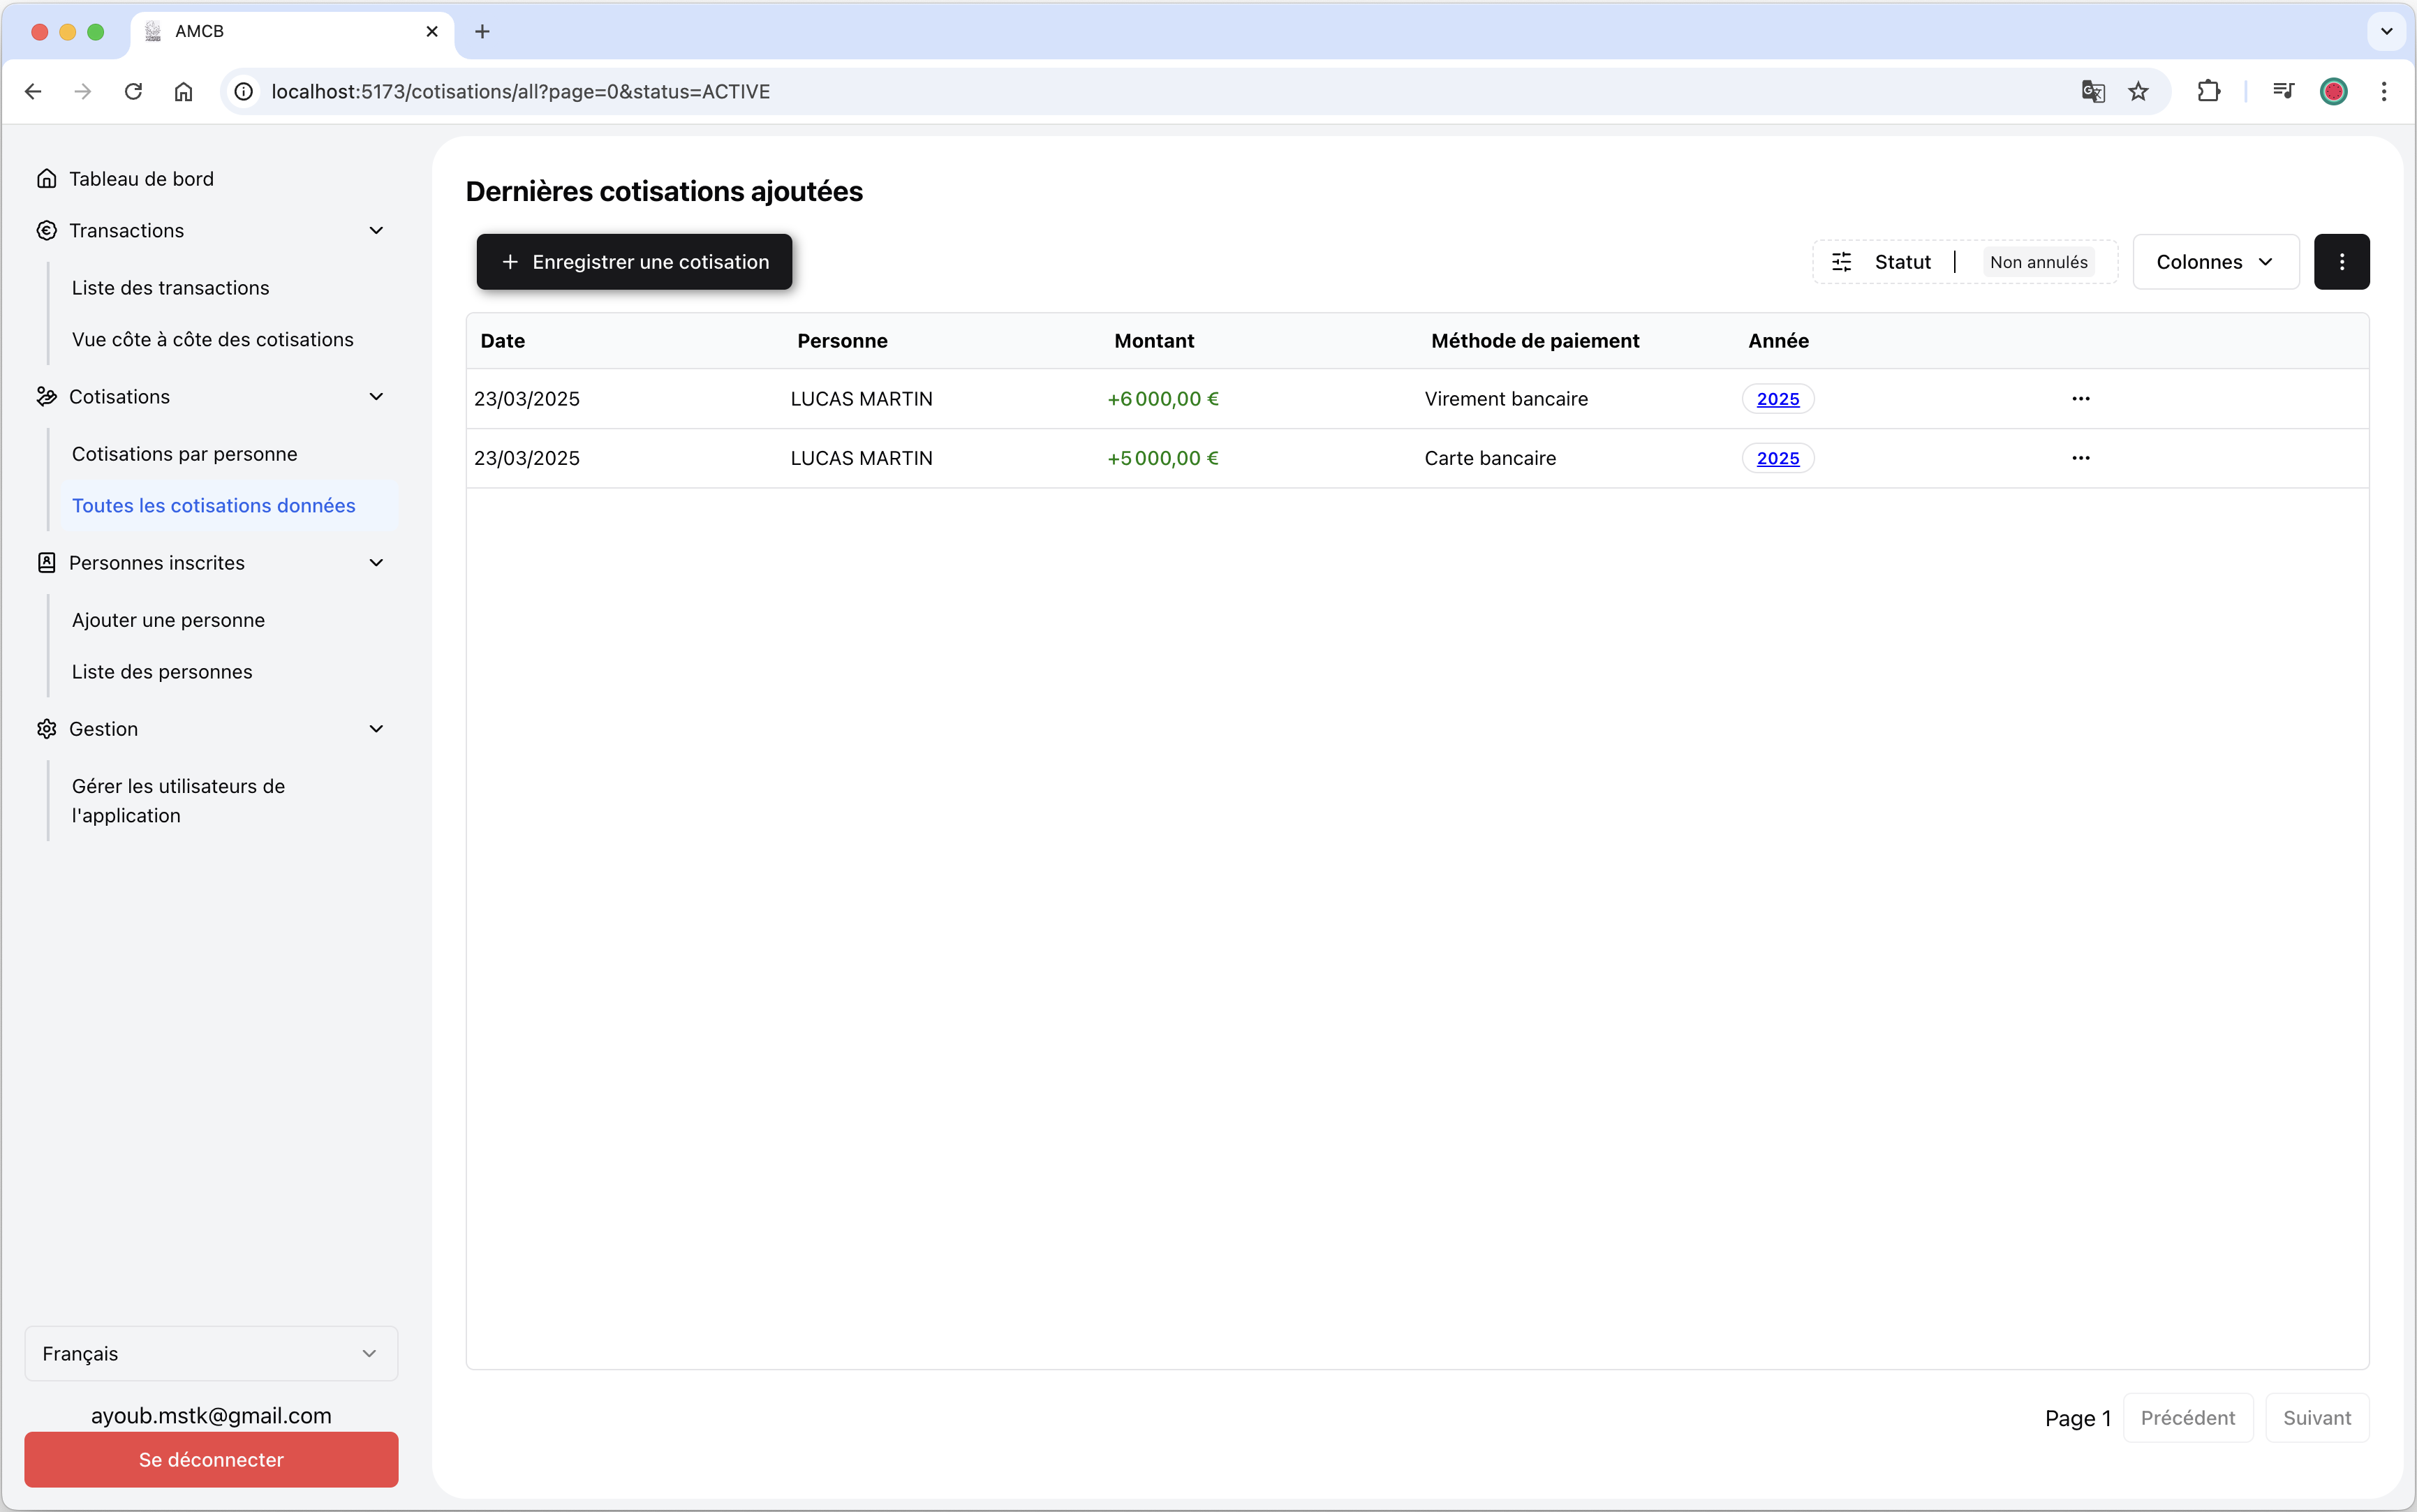This screenshot has width=2417, height=1512.
Task: Click Enregistrer une cotisation button
Action: point(634,262)
